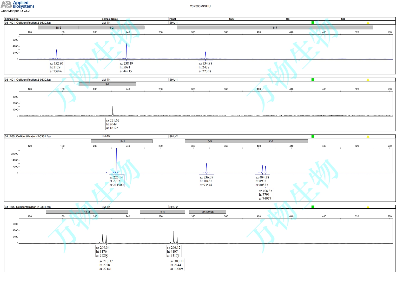Click the peak label with size 221.62

(x=113, y=124)
